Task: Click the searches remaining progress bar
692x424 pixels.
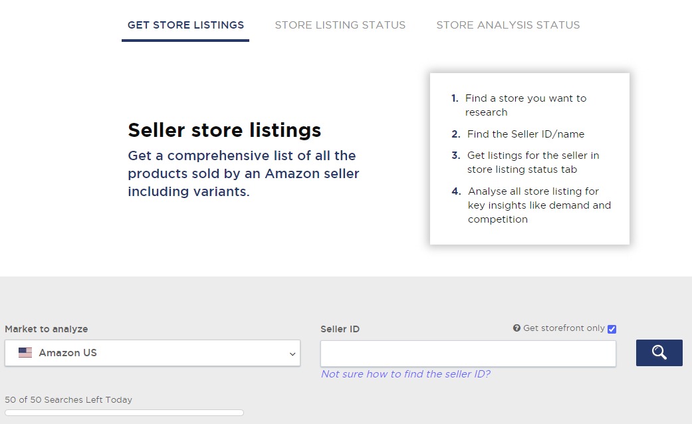Action: click(124, 412)
